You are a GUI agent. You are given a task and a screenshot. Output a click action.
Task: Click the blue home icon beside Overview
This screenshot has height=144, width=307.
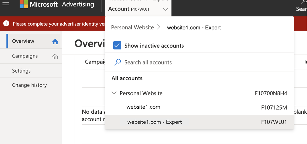point(55,41)
